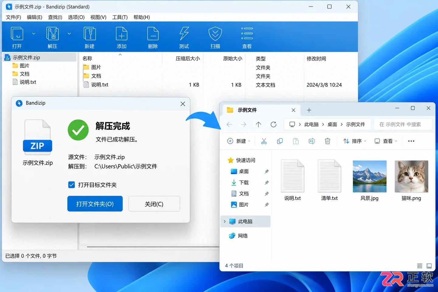Open the 选项(O) menu
The width and height of the screenshot is (438, 292).
76,17
